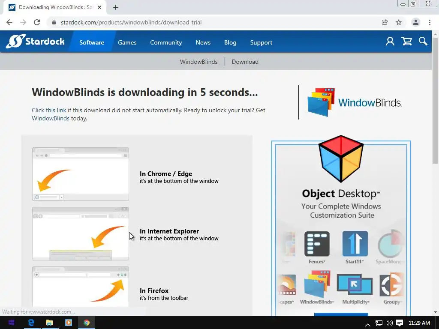Open the Community menu
This screenshot has height=329, width=439.
pyautogui.click(x=166, y=42)
